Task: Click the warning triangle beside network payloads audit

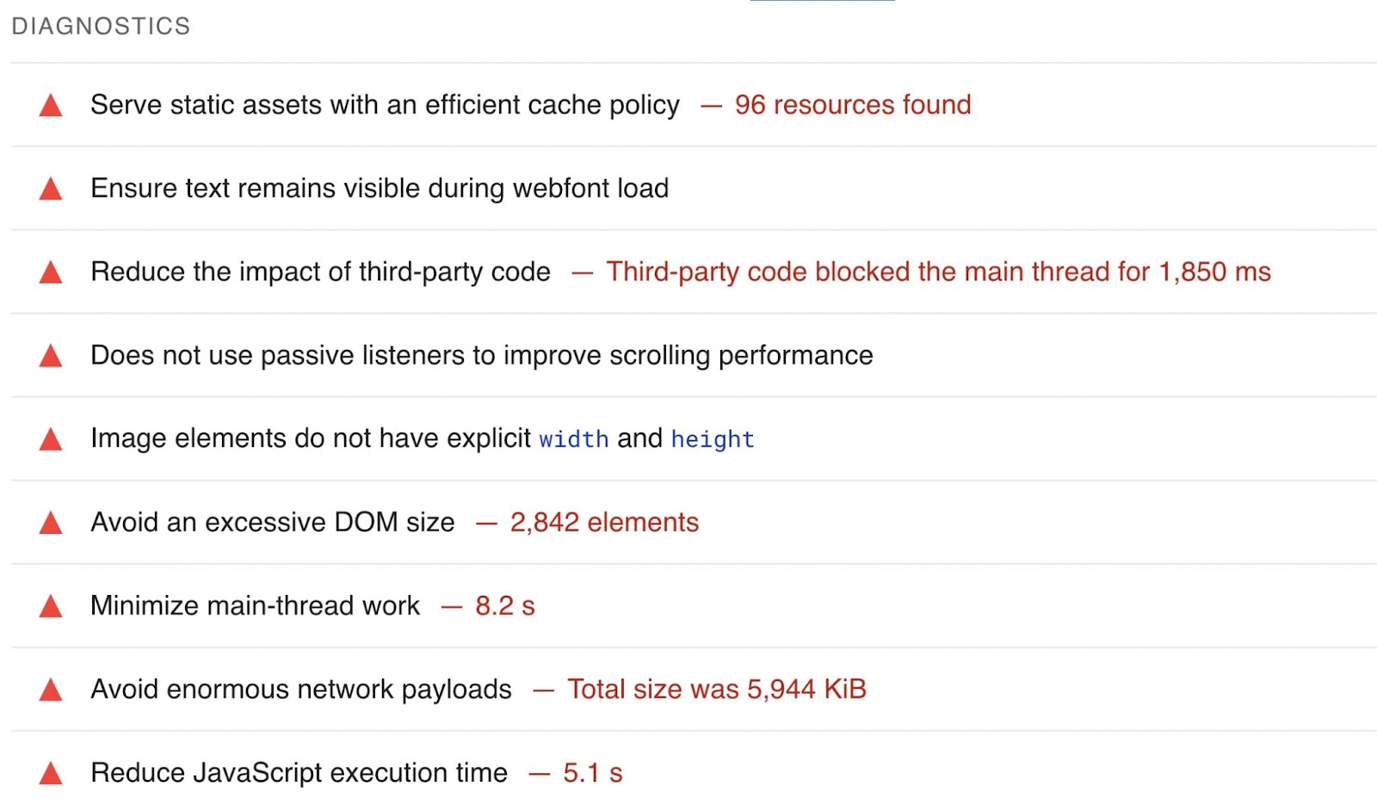Action: tap(51, 689)
